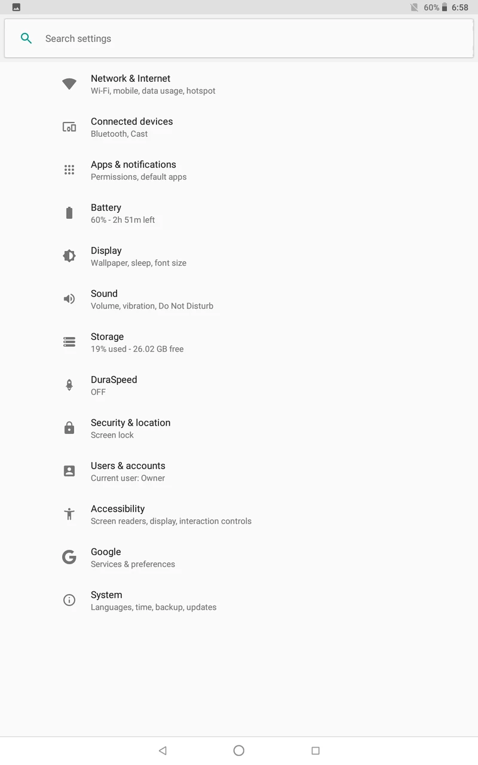Tap the Storage icon
478x765 pixels.
(x=69, y=342)
